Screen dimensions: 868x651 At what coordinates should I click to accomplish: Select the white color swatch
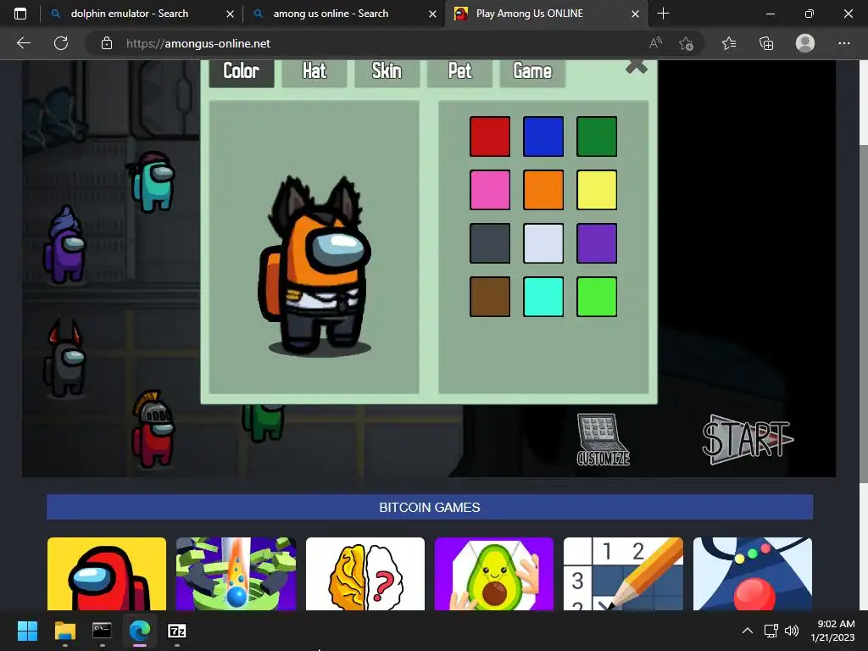[x=543, y=243]
